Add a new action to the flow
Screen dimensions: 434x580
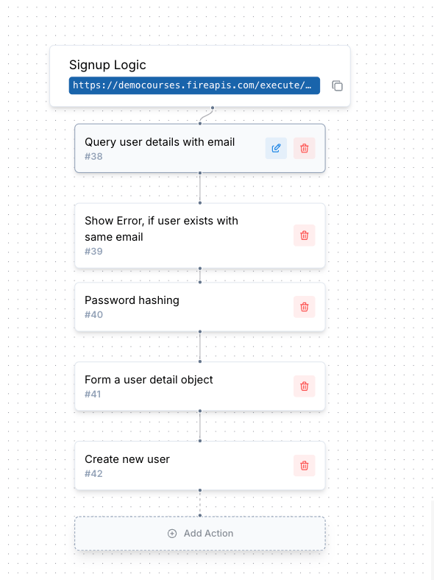200,534
